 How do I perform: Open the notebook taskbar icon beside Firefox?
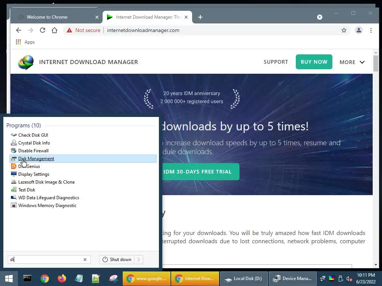click(79, 279)
